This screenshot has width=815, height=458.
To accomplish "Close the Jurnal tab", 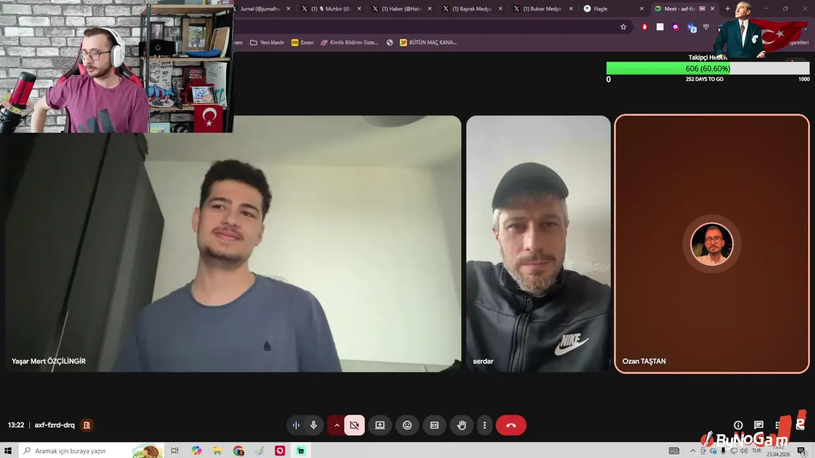I will coord(288,9).
